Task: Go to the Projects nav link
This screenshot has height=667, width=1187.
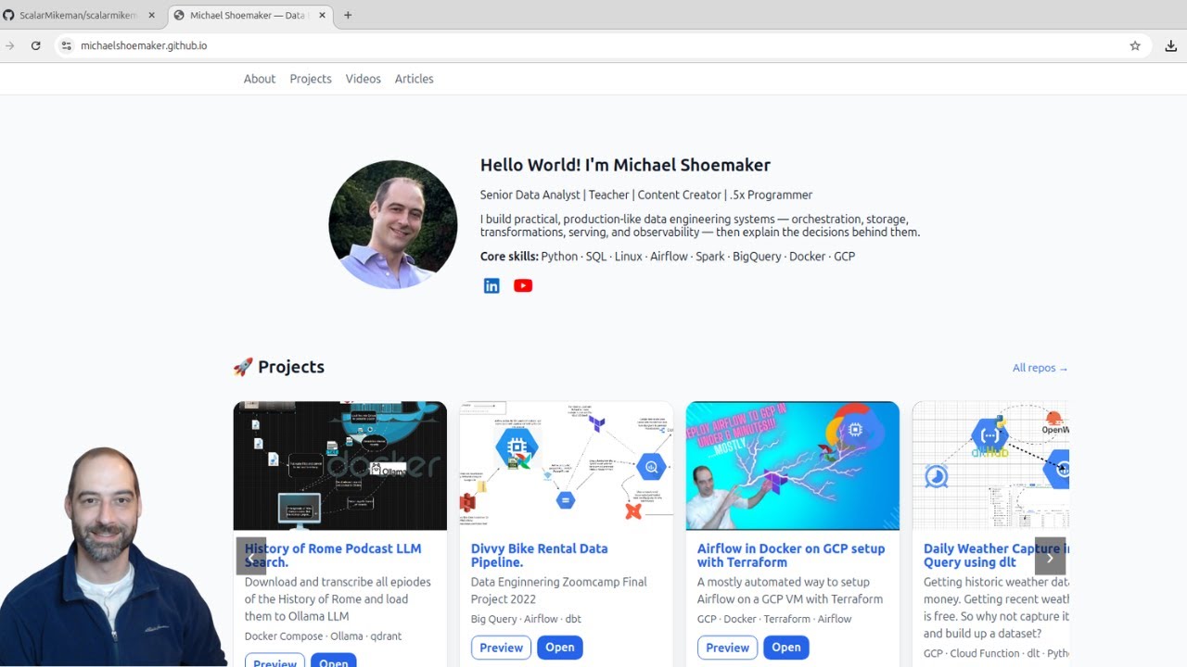Action: coord(311,79)
